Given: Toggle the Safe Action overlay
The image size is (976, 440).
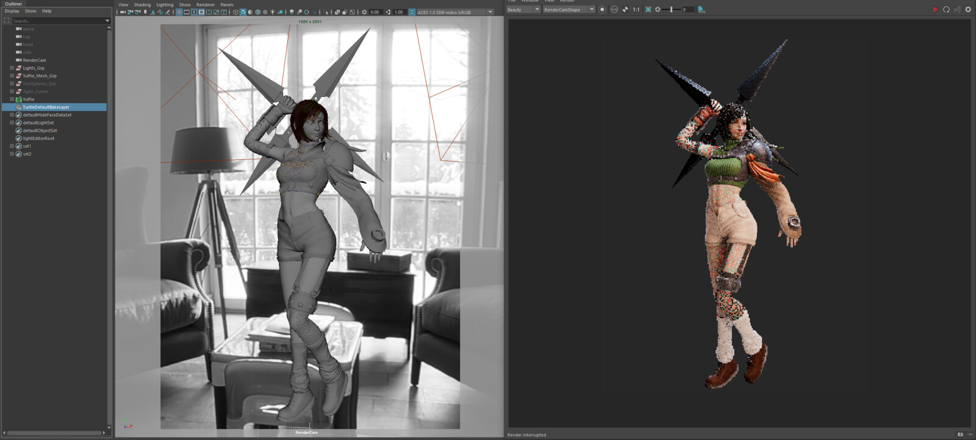Looking at the screenshot, I should click(217, 12).
